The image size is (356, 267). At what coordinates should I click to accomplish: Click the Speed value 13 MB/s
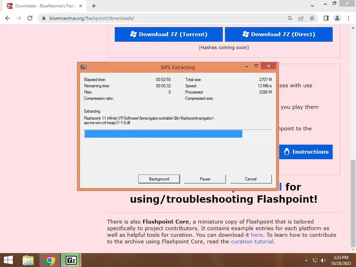(x=265, y=86)
